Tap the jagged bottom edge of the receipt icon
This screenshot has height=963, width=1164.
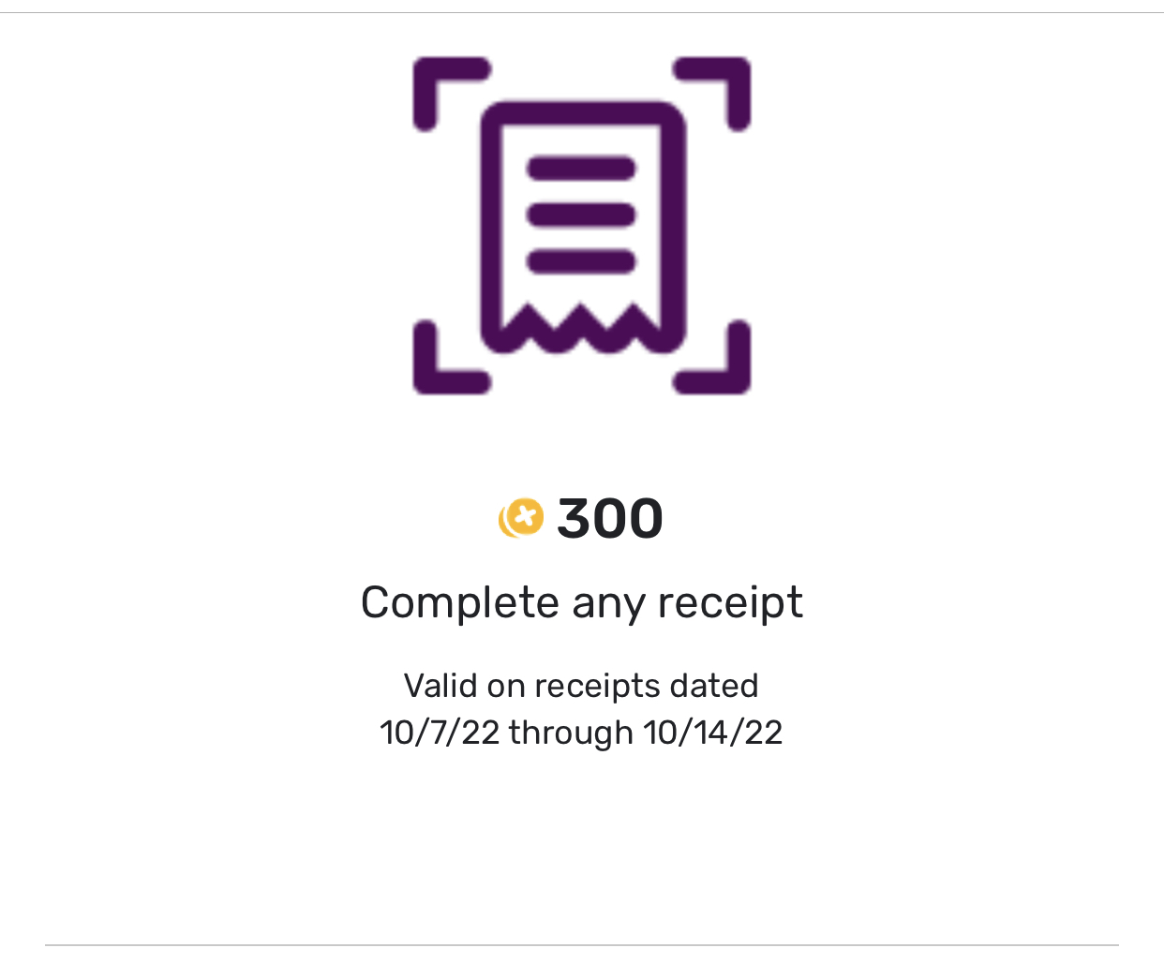coord(582,328)
